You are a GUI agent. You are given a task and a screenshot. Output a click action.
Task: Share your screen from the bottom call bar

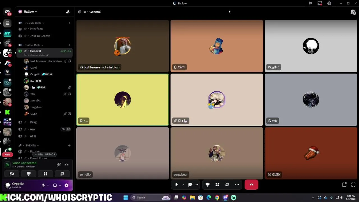click(208, 185)
